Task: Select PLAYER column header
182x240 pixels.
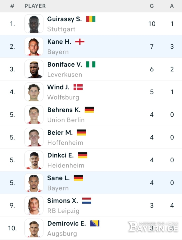Action: tap(35, 6)
